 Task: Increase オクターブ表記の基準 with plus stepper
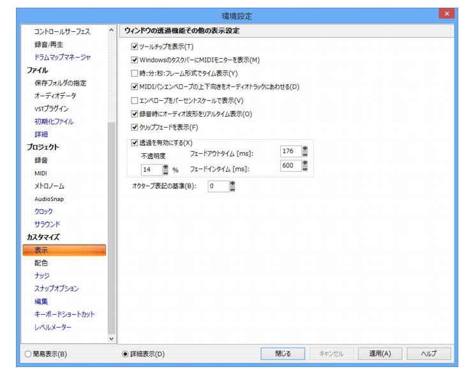tap(232, 184)
